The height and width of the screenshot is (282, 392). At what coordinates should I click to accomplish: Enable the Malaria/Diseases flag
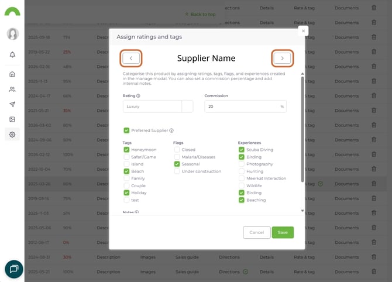177,157
